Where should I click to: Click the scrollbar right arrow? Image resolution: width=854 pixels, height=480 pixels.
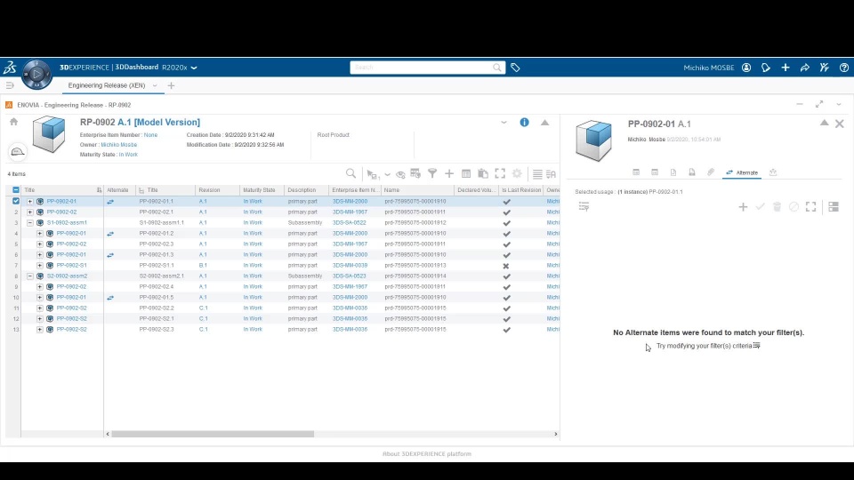coord(555,434)
